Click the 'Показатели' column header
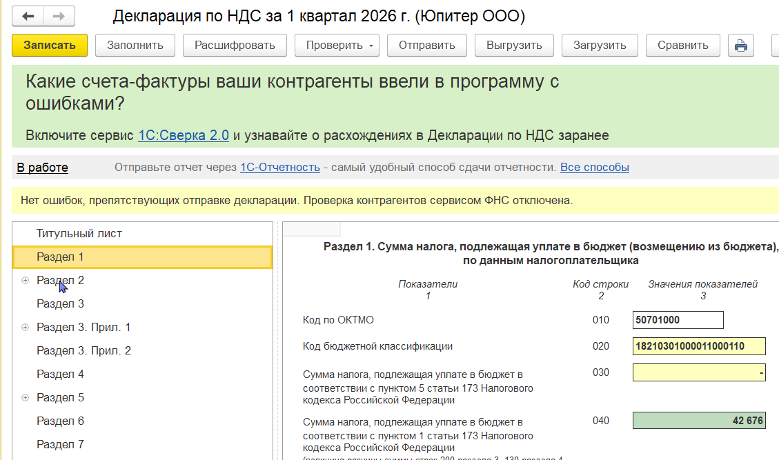The image size is (779, 460). pos(428,284)
